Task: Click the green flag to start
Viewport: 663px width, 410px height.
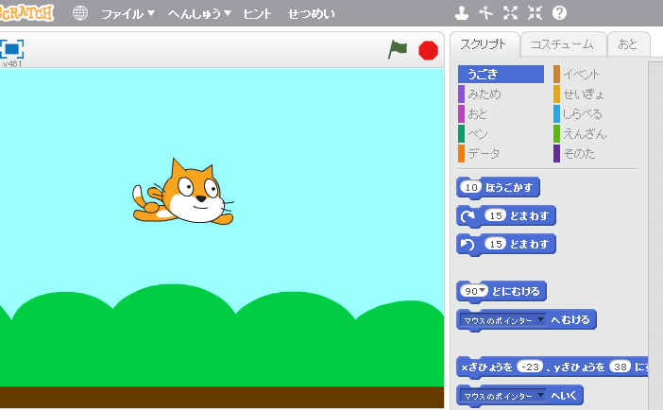Action: click(x=398, y=50)
